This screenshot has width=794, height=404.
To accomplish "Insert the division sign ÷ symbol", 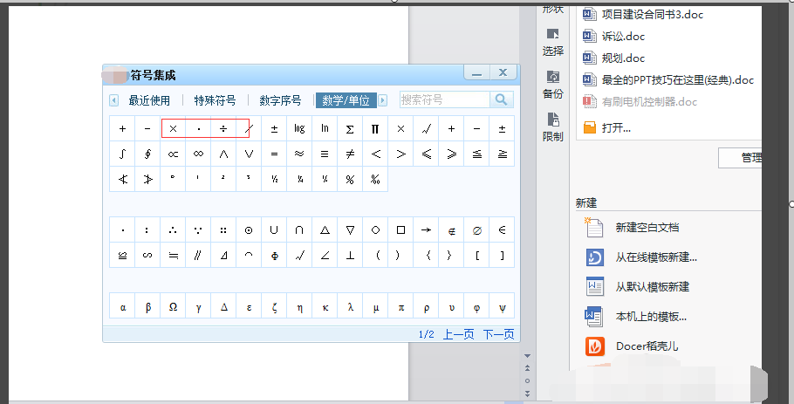I will click(223, 128).
